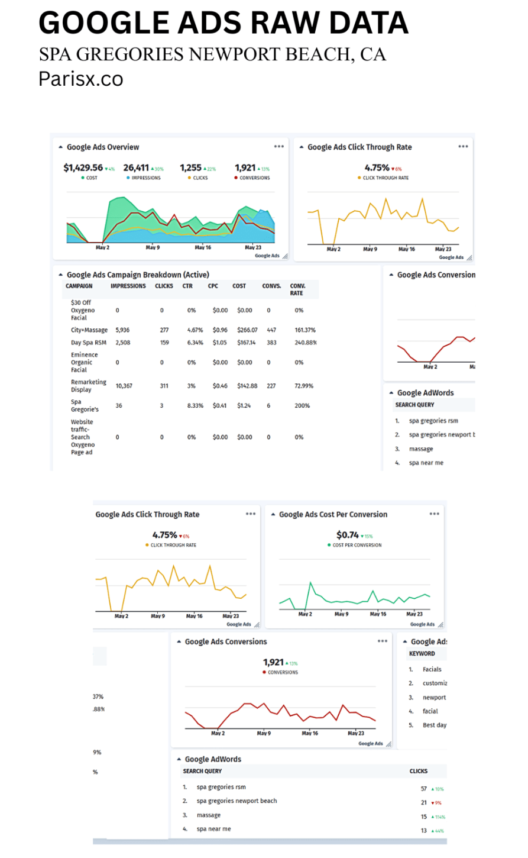The height and width of the screenshot is (858, 528).
Task: Sort by the CONV. RATE column header
Action: pyautogui.click(x=298, y=289)
